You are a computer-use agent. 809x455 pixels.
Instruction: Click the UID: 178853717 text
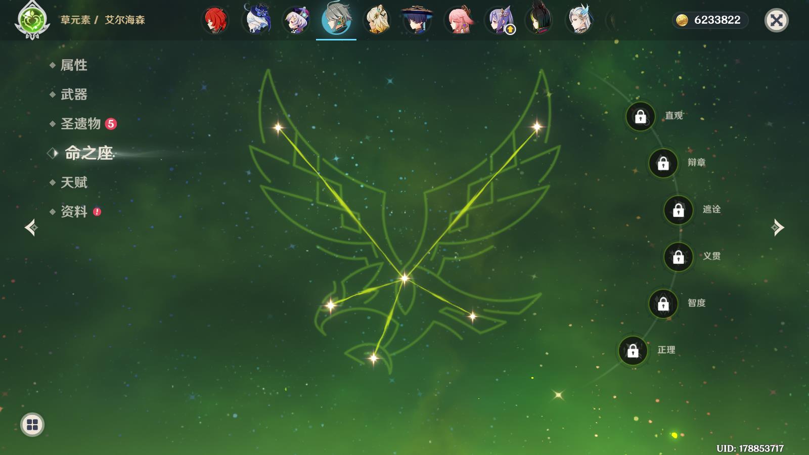tap(750, 448)
